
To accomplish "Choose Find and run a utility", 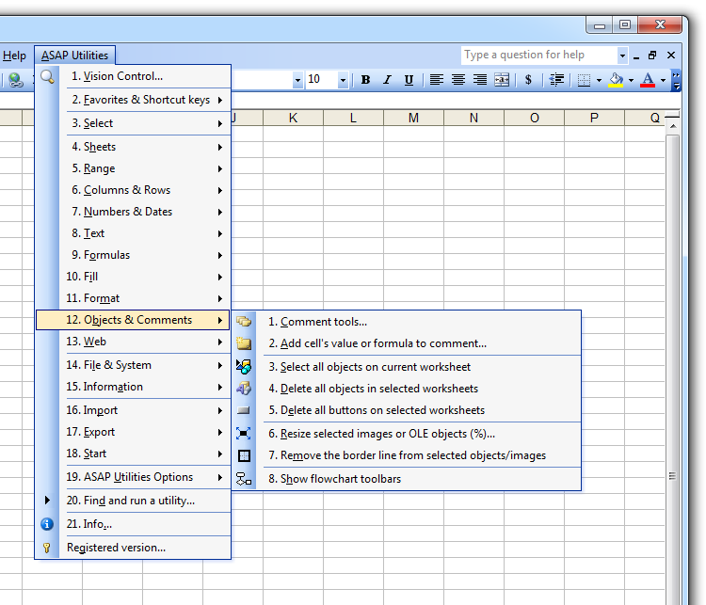I will [x=134, y=501].
